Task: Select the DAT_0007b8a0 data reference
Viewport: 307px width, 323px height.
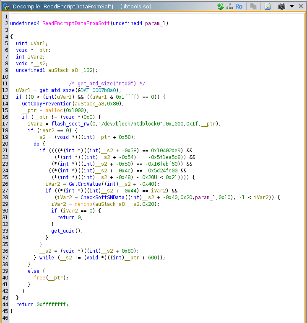Action: [98, 90]
